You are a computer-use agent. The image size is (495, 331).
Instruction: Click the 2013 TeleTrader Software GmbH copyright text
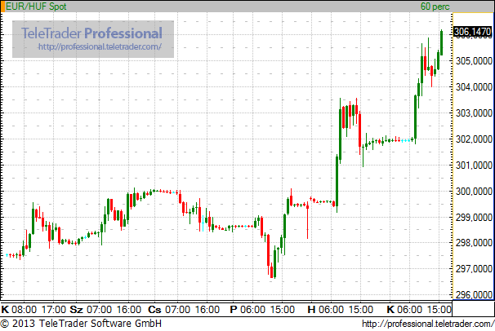(x=81, y=324)
